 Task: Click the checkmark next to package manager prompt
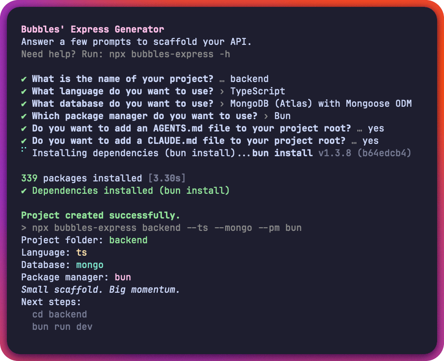24,116
